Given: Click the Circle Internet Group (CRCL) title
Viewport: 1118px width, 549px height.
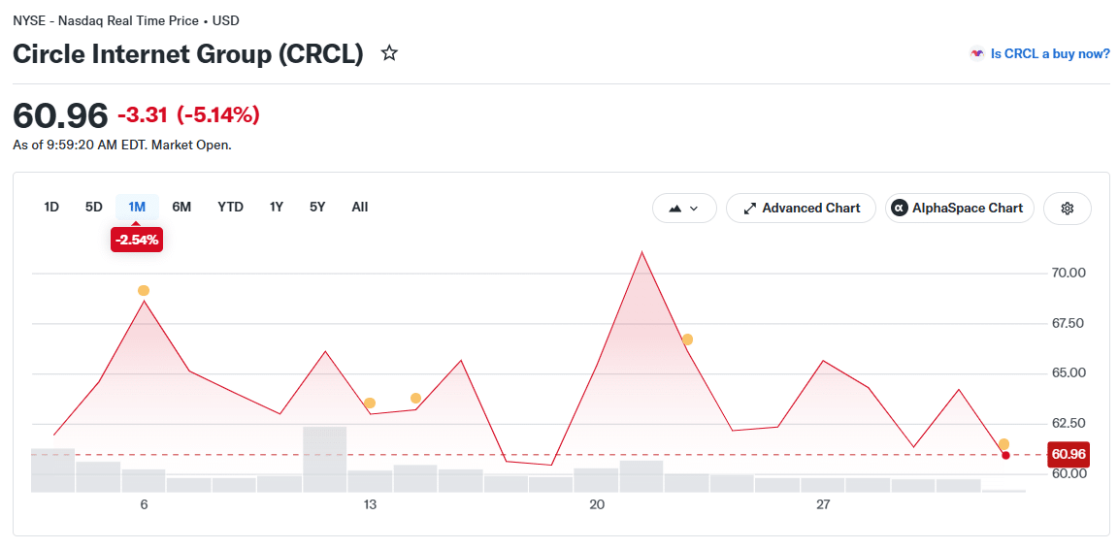Looking at the screenshot, I should coord(188,54).
